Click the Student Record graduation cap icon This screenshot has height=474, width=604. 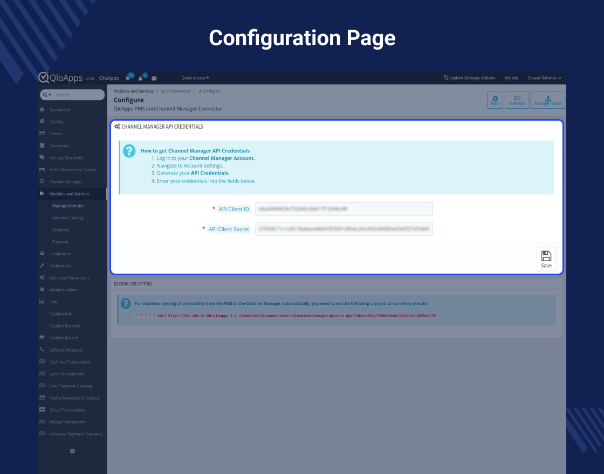[x=42, y=337]
